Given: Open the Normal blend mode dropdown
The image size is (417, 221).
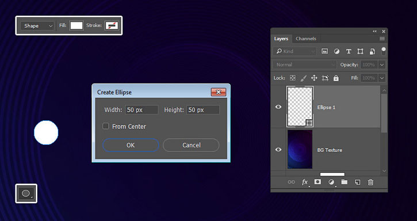Looking at the screenshot, I should 304,64.
